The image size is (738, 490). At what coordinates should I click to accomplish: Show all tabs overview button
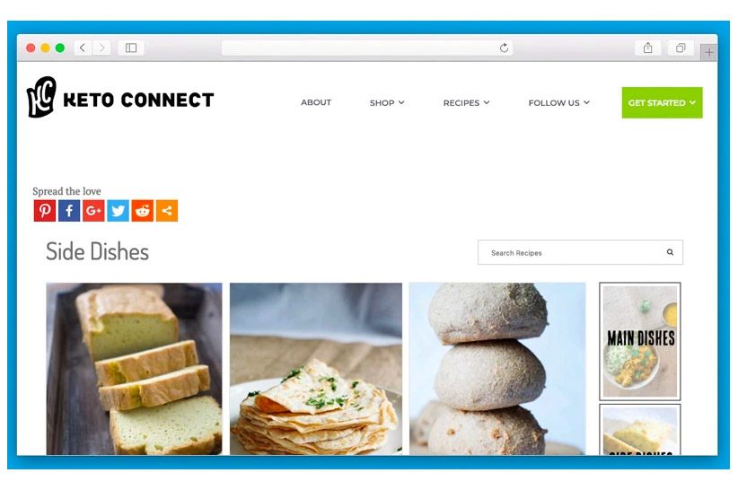pos(681,48)
